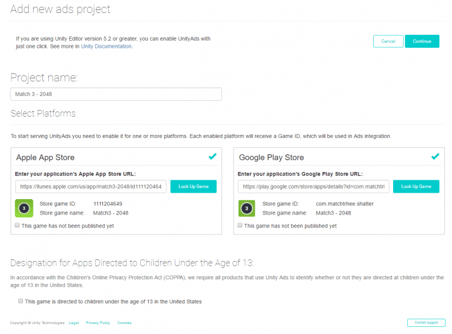Open the Legal footer link

(74, 323)
